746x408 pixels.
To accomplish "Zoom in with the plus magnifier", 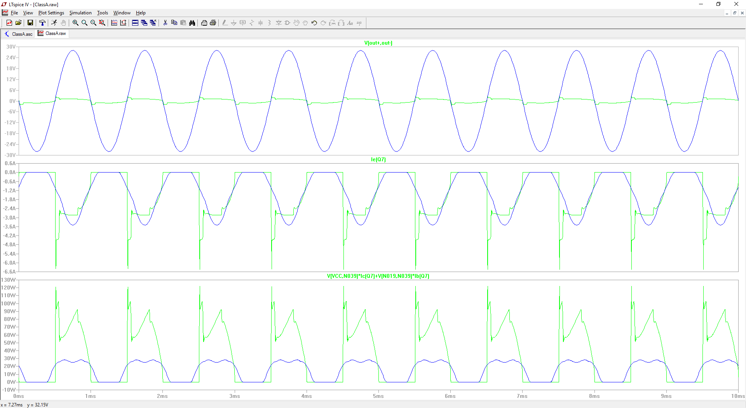I will pyautogui.click(x=75, y=23).
